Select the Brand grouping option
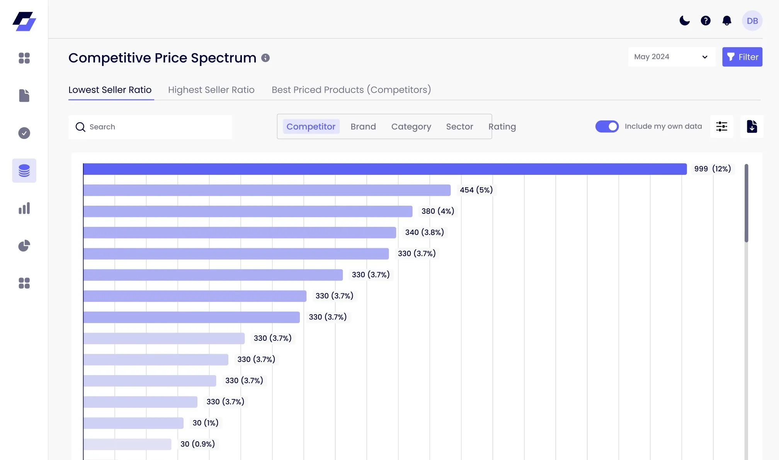 coord(363,127)
